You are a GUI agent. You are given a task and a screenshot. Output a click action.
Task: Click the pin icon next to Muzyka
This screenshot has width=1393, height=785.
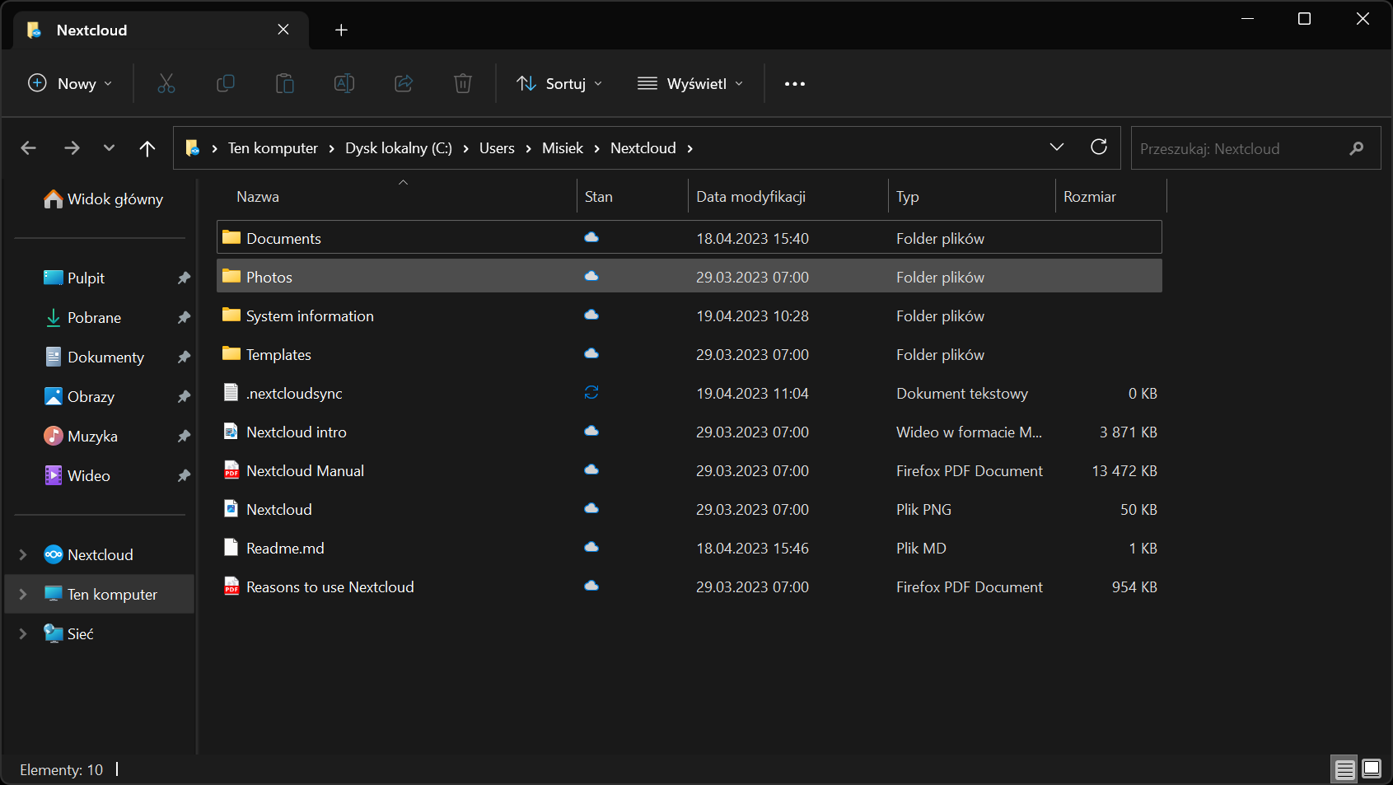pyautogui.click(x=184, y=436)
